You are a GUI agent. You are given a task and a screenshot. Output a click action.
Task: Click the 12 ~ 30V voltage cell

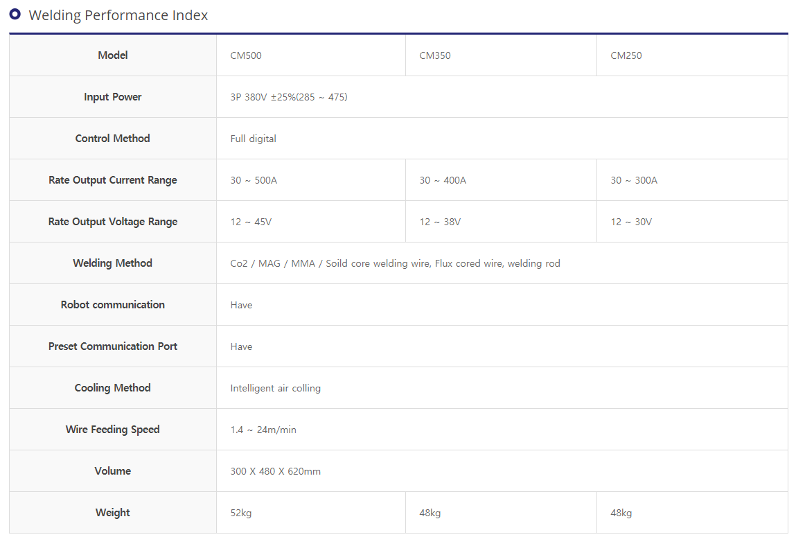pyautogui.click(x=692, y=222)
